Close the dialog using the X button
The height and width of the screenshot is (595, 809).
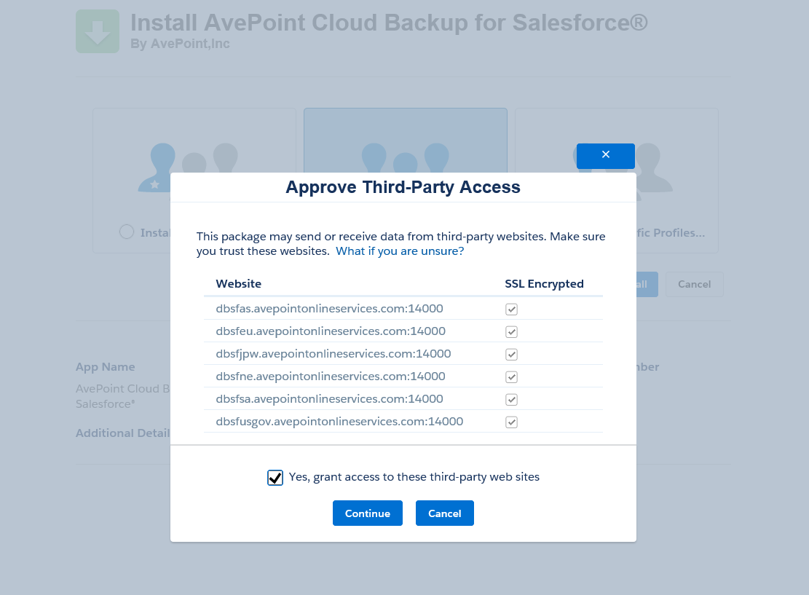(605, 156)
